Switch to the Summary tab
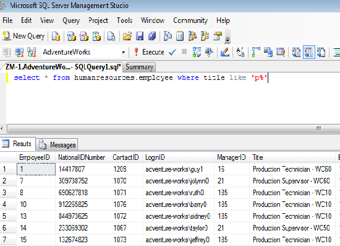Screen dimensions: 340x246 [140, 67]
